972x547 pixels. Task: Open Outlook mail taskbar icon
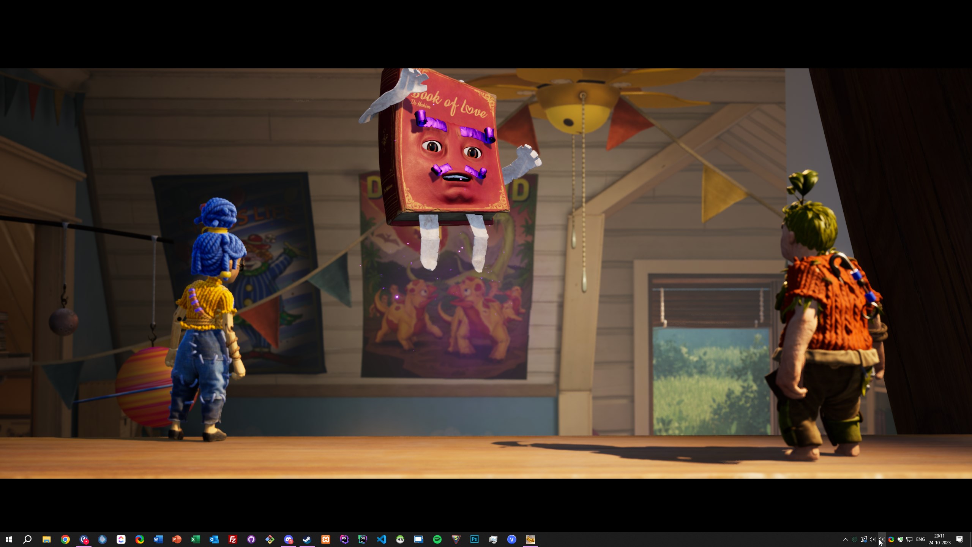(x=214, y=539)
